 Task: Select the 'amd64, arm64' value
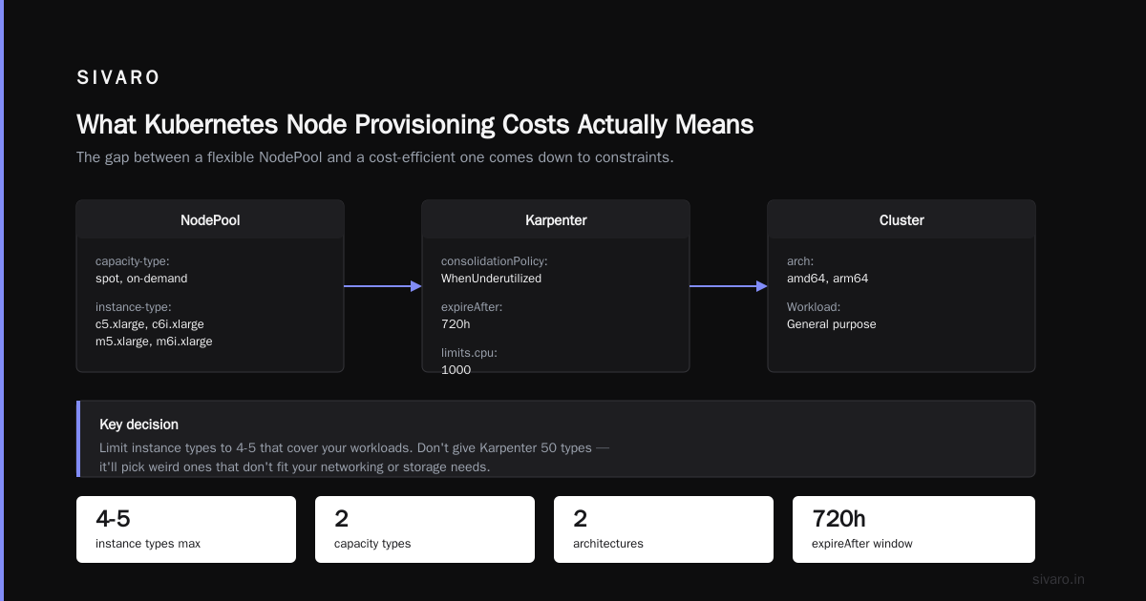(827, 279)
